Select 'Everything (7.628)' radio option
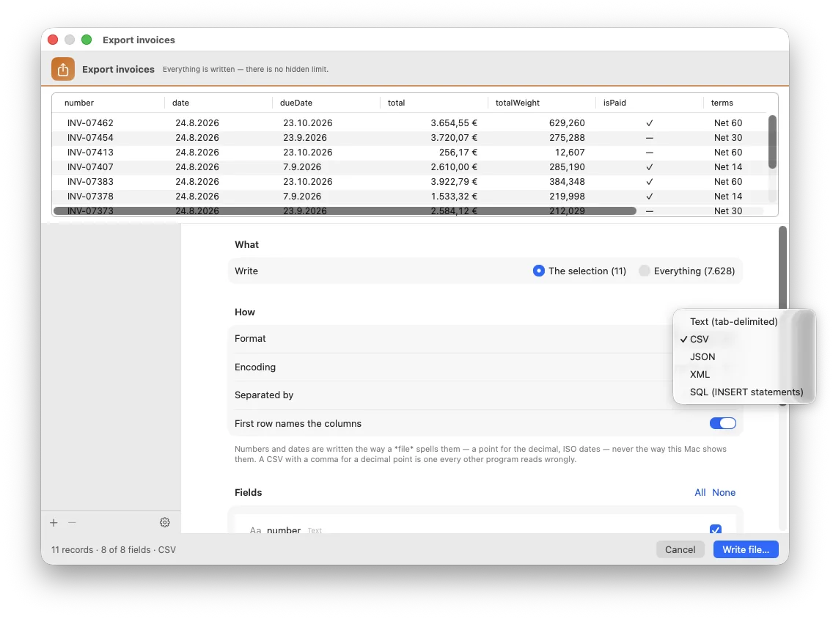Screen dimensions: 833x619 [x=687, y=271]
